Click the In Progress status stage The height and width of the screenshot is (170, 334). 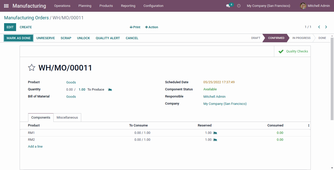coord(301,38)
